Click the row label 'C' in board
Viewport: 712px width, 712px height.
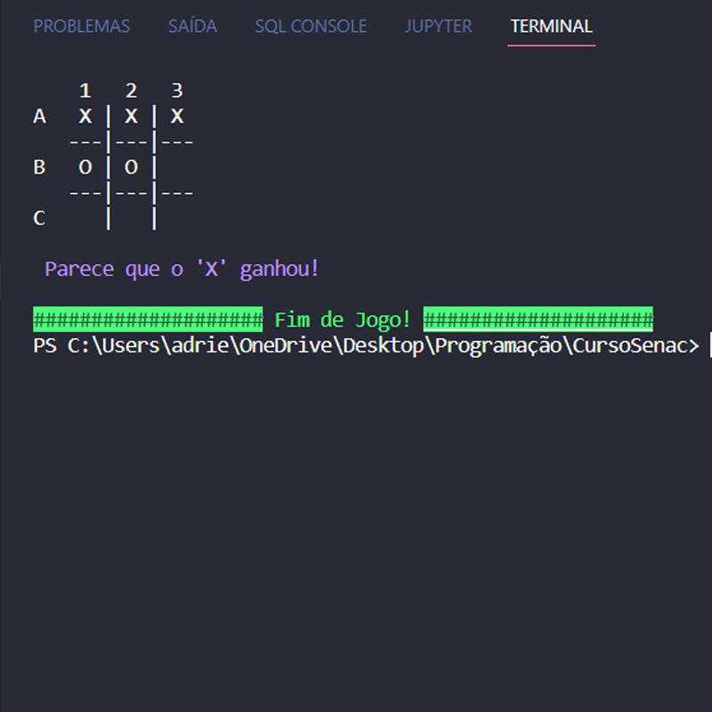pyautogui.click(x=39, y=218)
